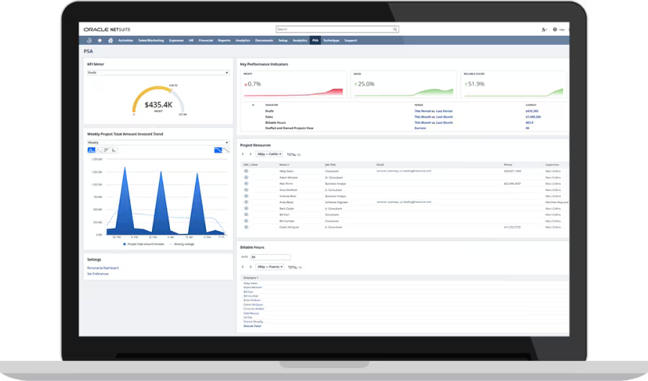Go to next page of Project Resources
Screen dimensions: 648x381
click(250, 153)
